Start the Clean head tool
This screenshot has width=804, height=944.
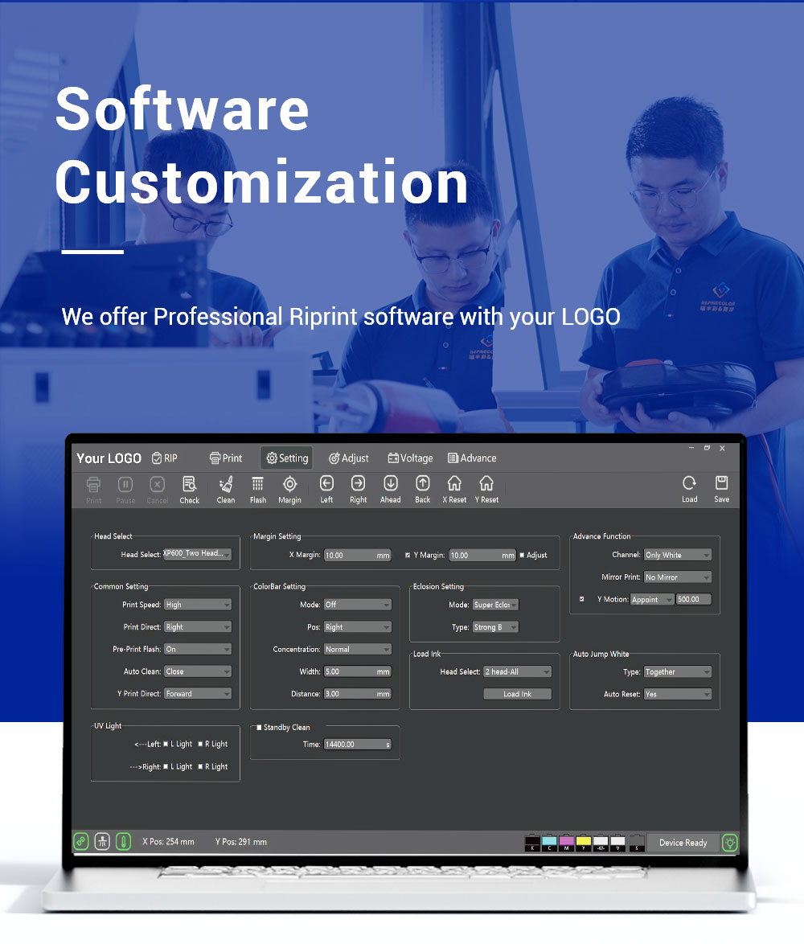tap(226, 490)
